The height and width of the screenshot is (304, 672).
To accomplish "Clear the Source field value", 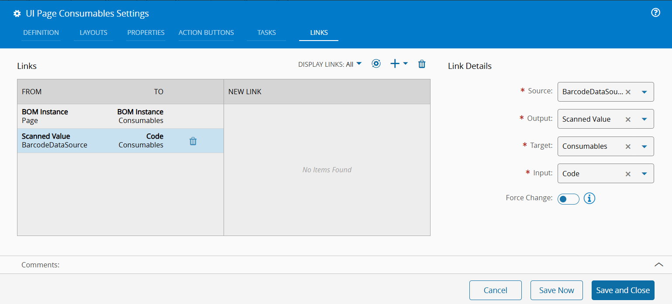I will coord(628,92).
